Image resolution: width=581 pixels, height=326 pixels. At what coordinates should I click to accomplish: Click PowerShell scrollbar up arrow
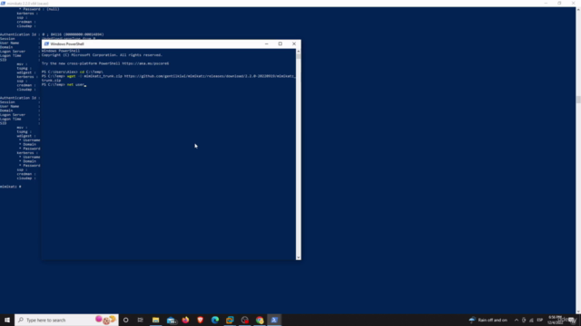tap(299, 52)
